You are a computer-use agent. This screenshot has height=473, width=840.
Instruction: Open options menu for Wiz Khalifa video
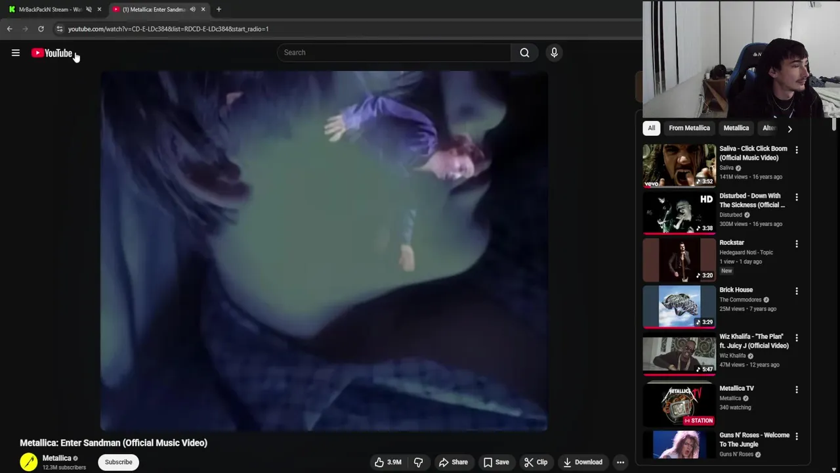click(797, 338)
